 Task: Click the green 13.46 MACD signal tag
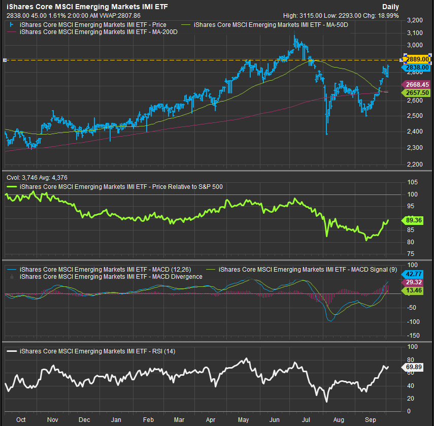(413, 290)
